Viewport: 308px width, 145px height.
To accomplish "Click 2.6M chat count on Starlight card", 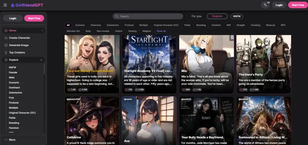I will [140, 90].
